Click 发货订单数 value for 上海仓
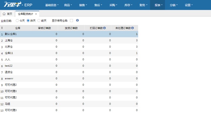 click(83, 40)
